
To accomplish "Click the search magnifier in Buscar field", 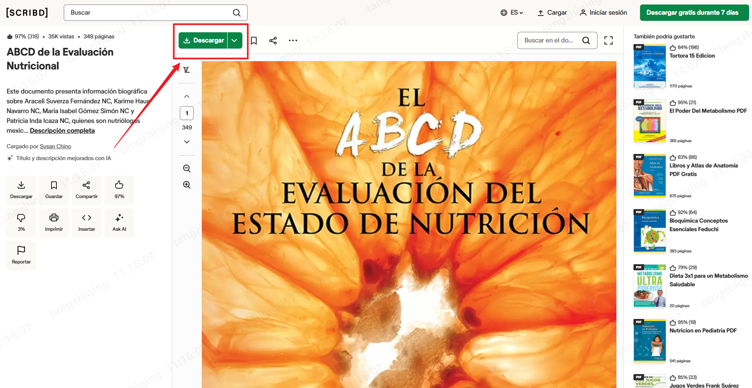I will point(237,13).
